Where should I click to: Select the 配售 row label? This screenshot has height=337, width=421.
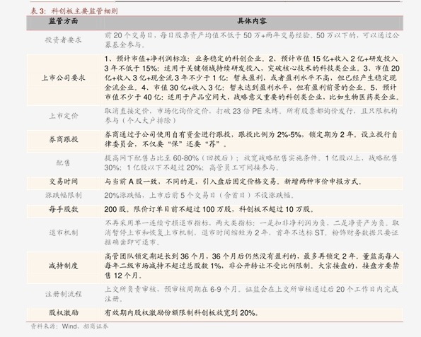63,162
